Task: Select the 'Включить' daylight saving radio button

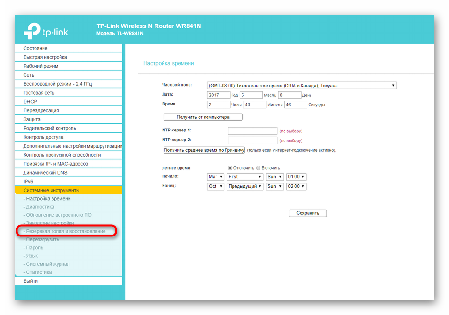Action: click(258, 168)
